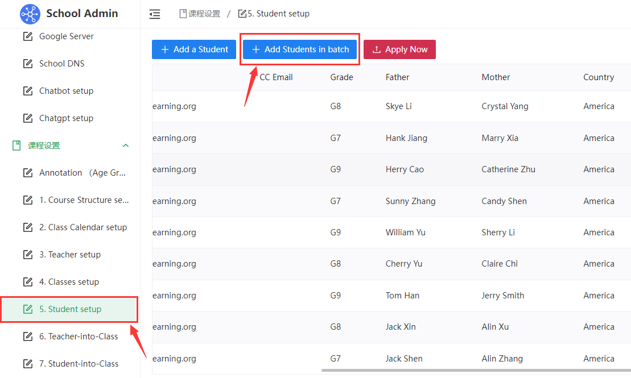The width and height of the screenshot is (631, 378).
Task: Click the edit icon beside Chatgpt setup
Action: click(27, 118)
